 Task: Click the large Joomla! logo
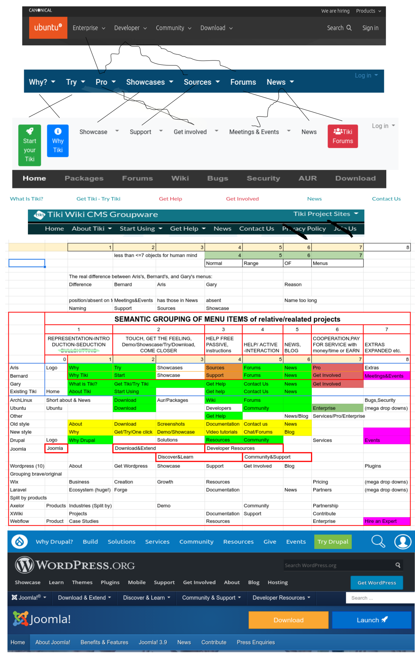(x=42, y=619)
